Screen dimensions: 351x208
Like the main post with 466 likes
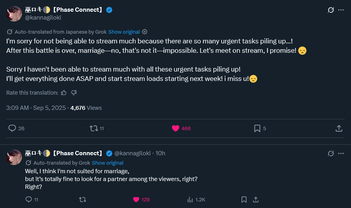(x=175, y=128)
